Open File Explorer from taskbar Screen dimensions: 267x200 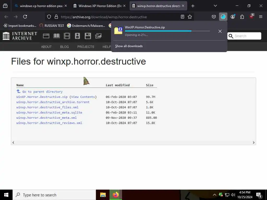pyautogui.click(x=103, y=195)
